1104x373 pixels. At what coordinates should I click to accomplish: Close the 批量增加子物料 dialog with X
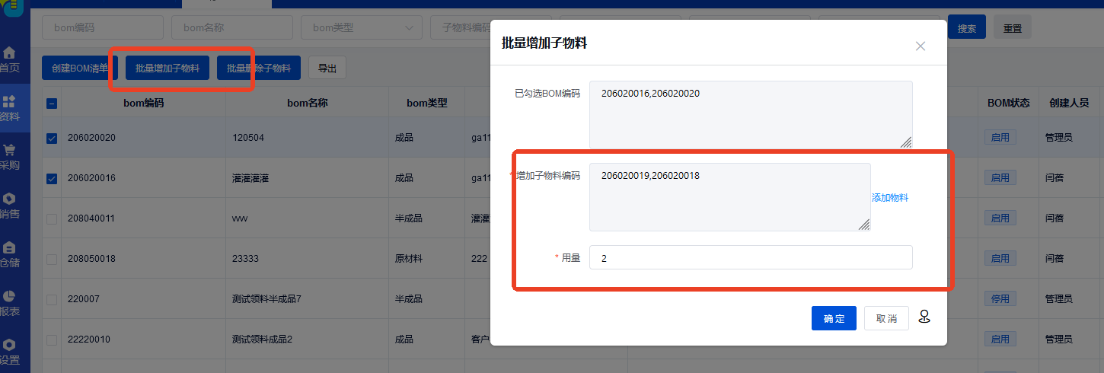point(920,46)
